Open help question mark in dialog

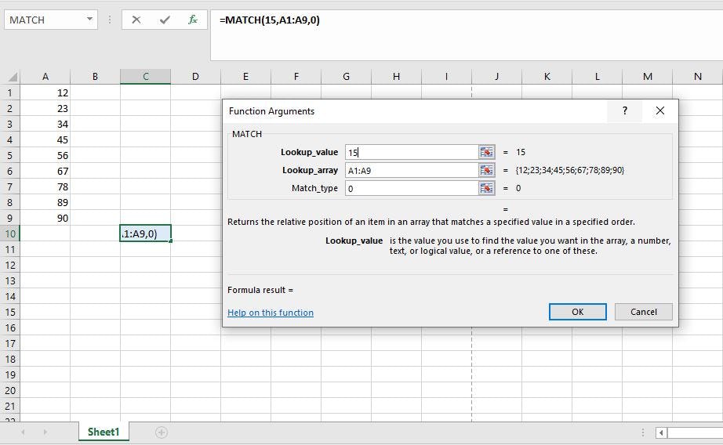point(625,110)
